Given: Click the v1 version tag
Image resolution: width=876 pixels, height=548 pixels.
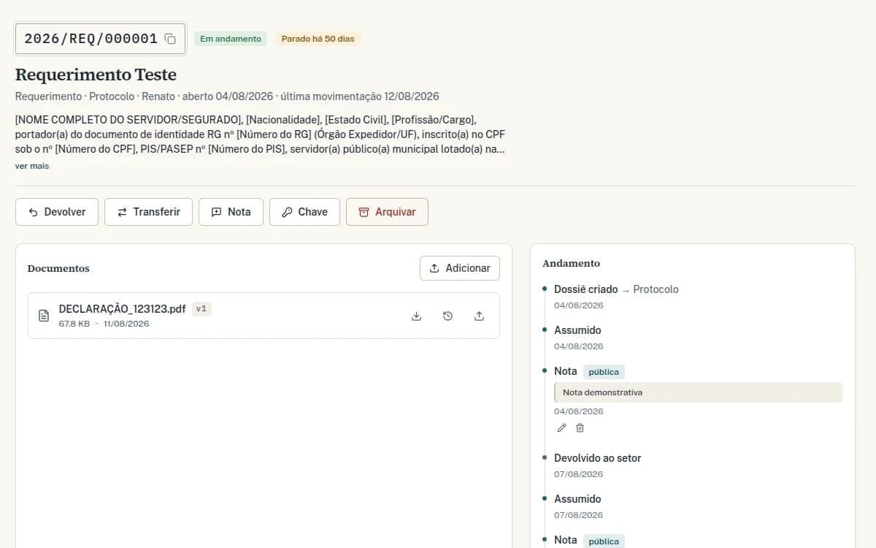Looking at the screenshot, I should pyautogui.click(x=201, y=309).
